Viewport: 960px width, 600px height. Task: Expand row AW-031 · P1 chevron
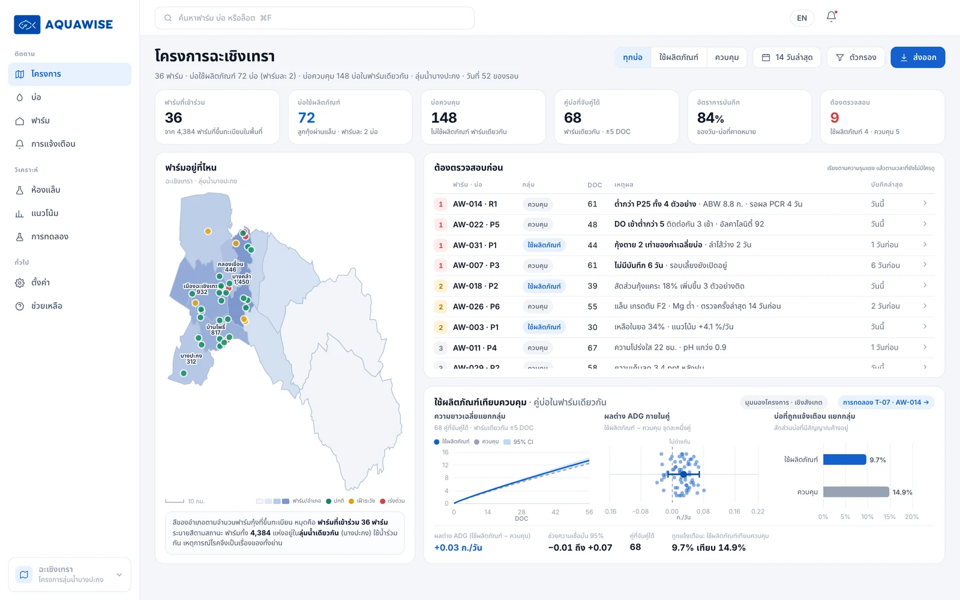coord(925,244)
